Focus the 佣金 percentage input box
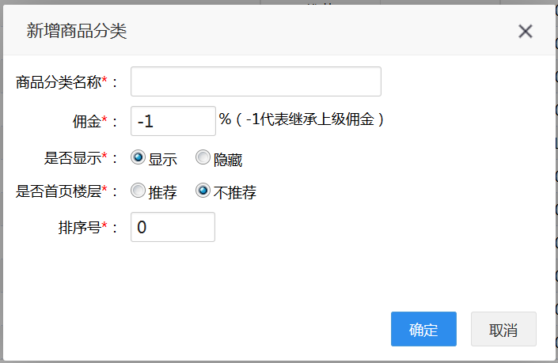 [x=173, y=121]
